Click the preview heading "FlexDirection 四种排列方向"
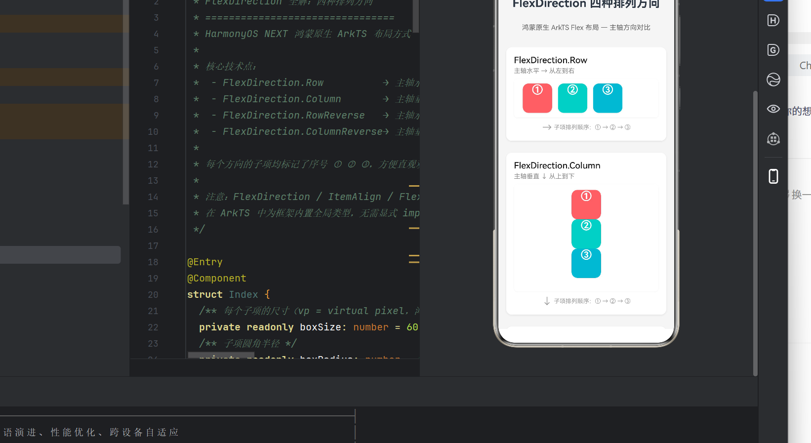The image size is (811, 443). pyautogui.click(x=586, y=4)
